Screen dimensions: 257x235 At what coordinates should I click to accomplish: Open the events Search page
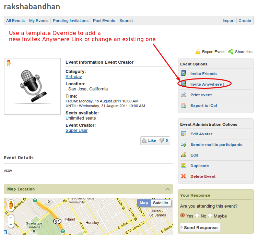[126, 21]
